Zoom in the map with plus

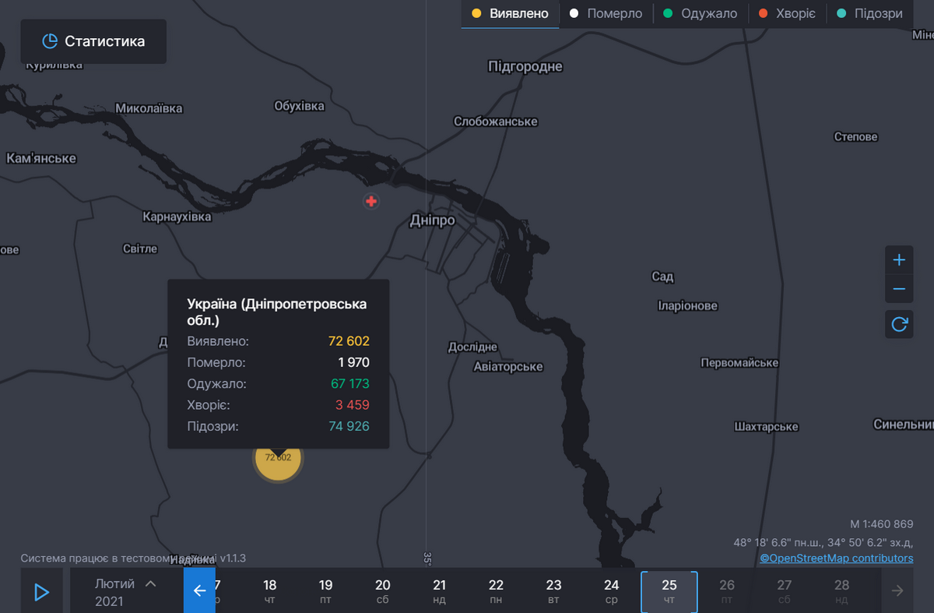pos(899,259)
